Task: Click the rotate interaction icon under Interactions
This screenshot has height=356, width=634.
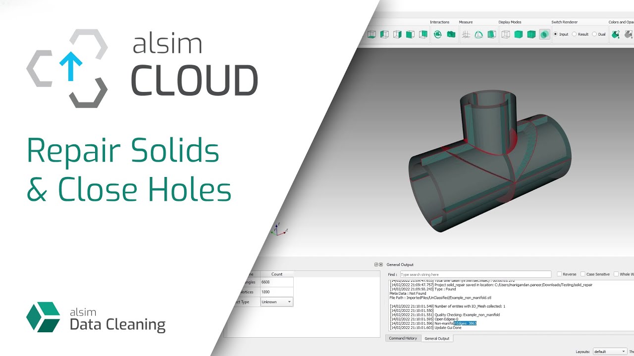Action: (x=438, y=34)
